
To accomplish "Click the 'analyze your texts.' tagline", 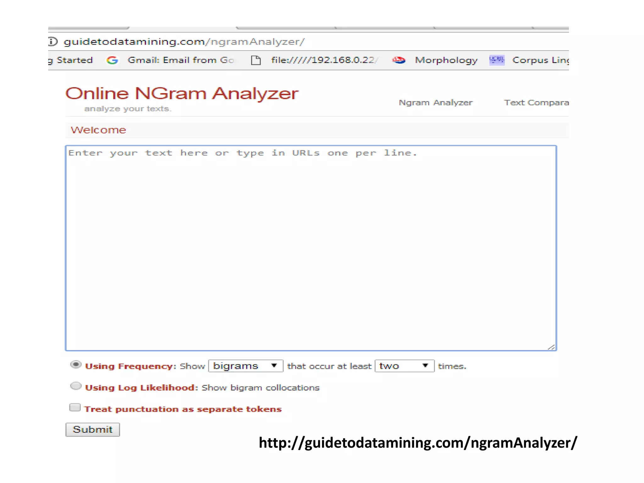I will [128, 109].
